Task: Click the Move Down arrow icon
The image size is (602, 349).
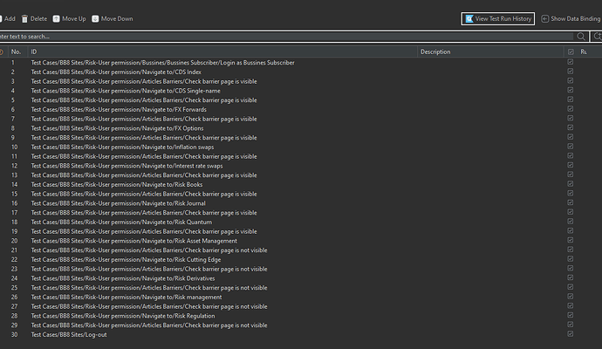Action: [x=95, y=19]
